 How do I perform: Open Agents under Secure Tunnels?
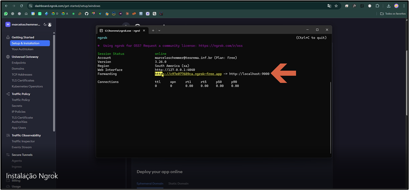pyautogui.click(x=17, y=161)
